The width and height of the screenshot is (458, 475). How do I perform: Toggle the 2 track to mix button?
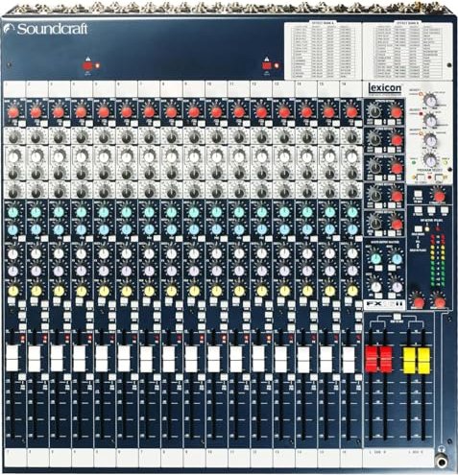(x=418, y=194)
